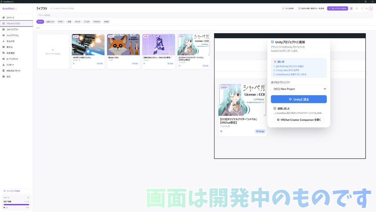This screenshot has width=376, height=212.
Task: Set thumbnail size to S
Action: click(362, 8)
